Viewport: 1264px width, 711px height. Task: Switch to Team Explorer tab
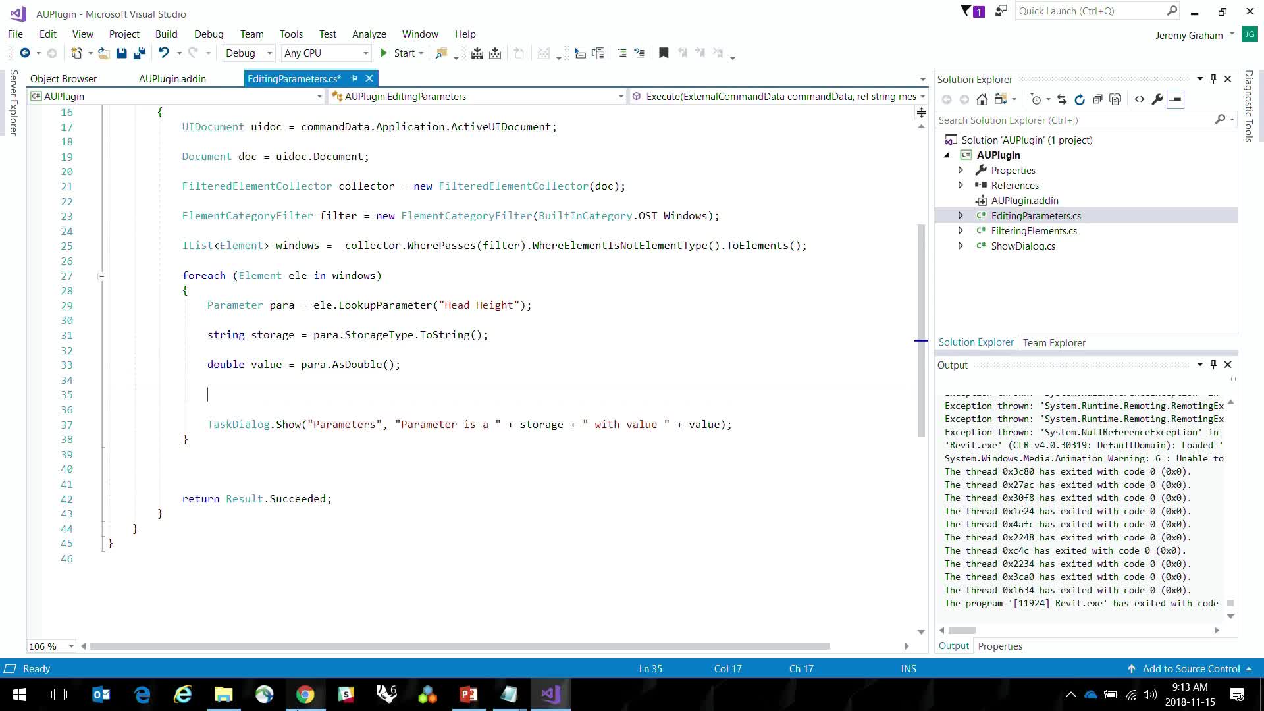click(x=1053, y=343)
